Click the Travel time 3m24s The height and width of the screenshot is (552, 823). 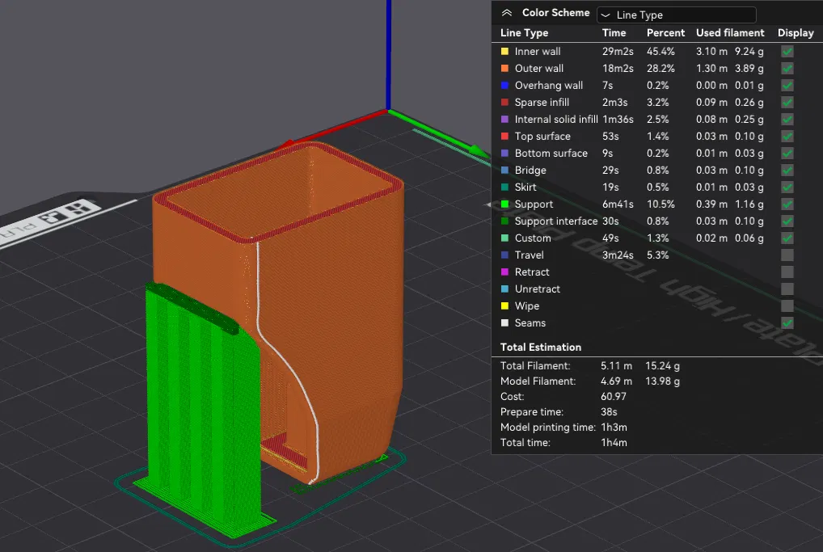click(618, 255)
